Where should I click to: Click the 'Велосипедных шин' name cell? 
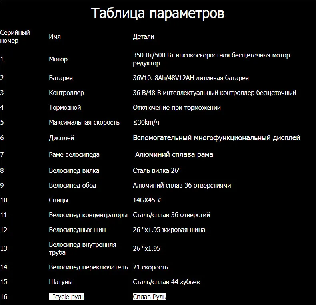point(77,230)
